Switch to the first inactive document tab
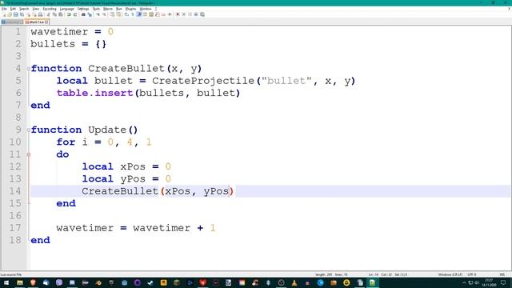Image resolution: width=512 pixels, height=288 pixels. point(12,22)
